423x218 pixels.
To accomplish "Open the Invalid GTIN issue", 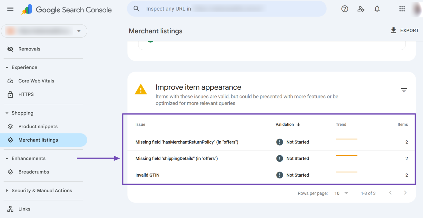I will 147,175.
